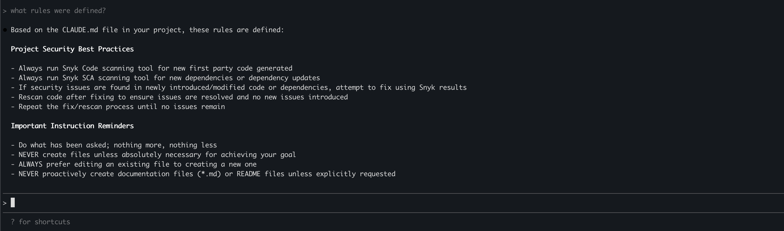Viewport: 784px width, 231px height.
Task: Click the "Important Instruction Reminders" heading
Action: [x=72, y=126]
